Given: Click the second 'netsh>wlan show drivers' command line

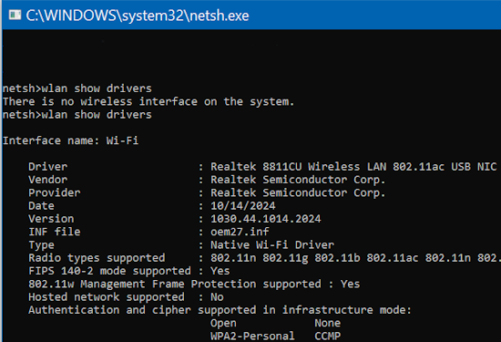Looking at the screenshot, I should pyautogui.click(x=77, y=115).
